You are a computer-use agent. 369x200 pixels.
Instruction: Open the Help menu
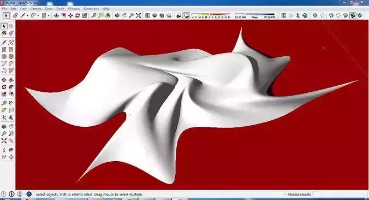pos(106,9)
